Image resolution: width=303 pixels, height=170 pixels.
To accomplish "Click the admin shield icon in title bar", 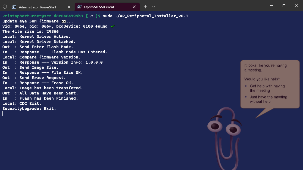I will pos(5,7).
